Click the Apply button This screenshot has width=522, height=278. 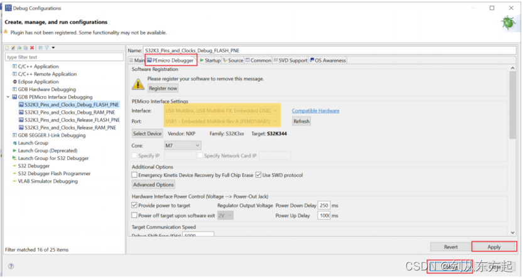(x=494, y=247)
